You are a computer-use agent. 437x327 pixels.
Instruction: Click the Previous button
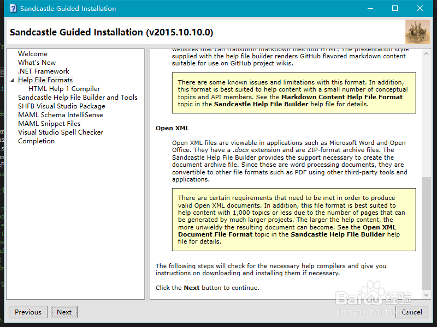(x=28, y=312)
